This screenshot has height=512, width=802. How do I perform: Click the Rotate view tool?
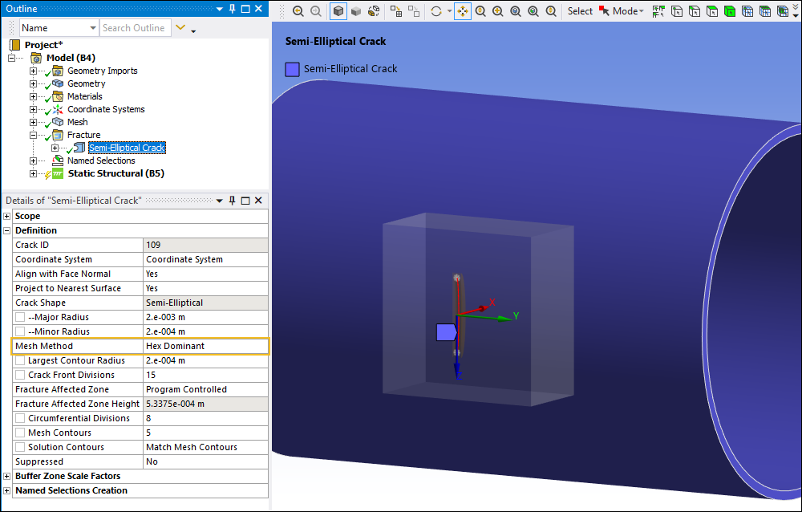(x=435, y=11)
